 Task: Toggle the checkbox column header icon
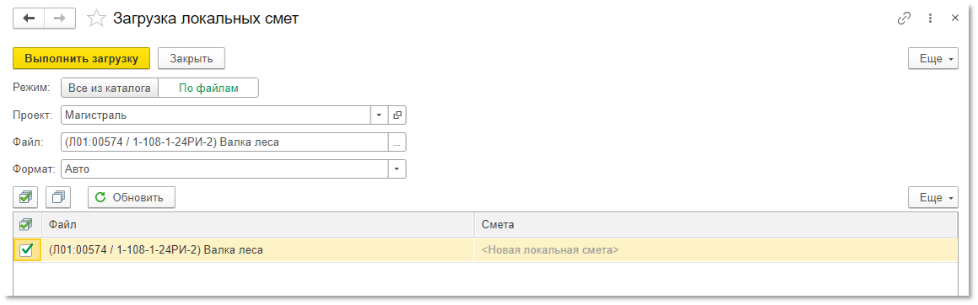[27, 224]
